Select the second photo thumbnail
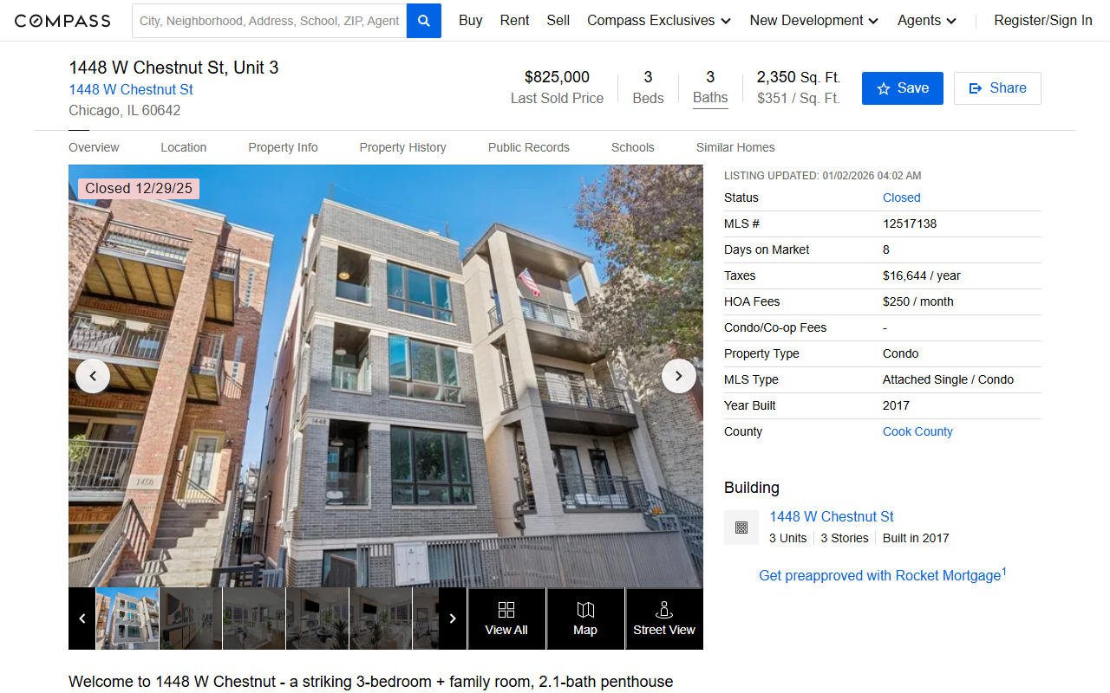 click(191, 619)
